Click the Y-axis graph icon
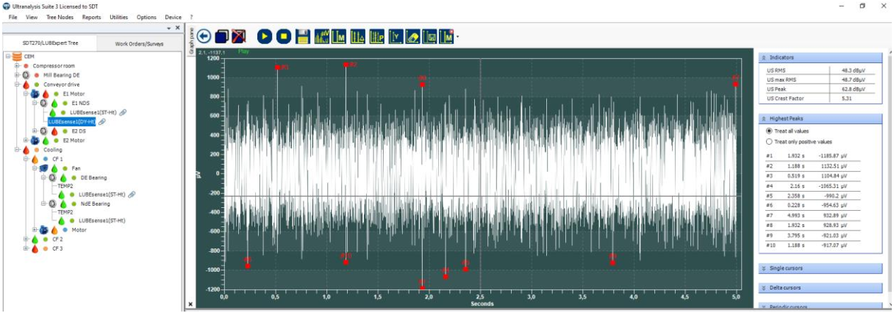 (x=395, y=36)
